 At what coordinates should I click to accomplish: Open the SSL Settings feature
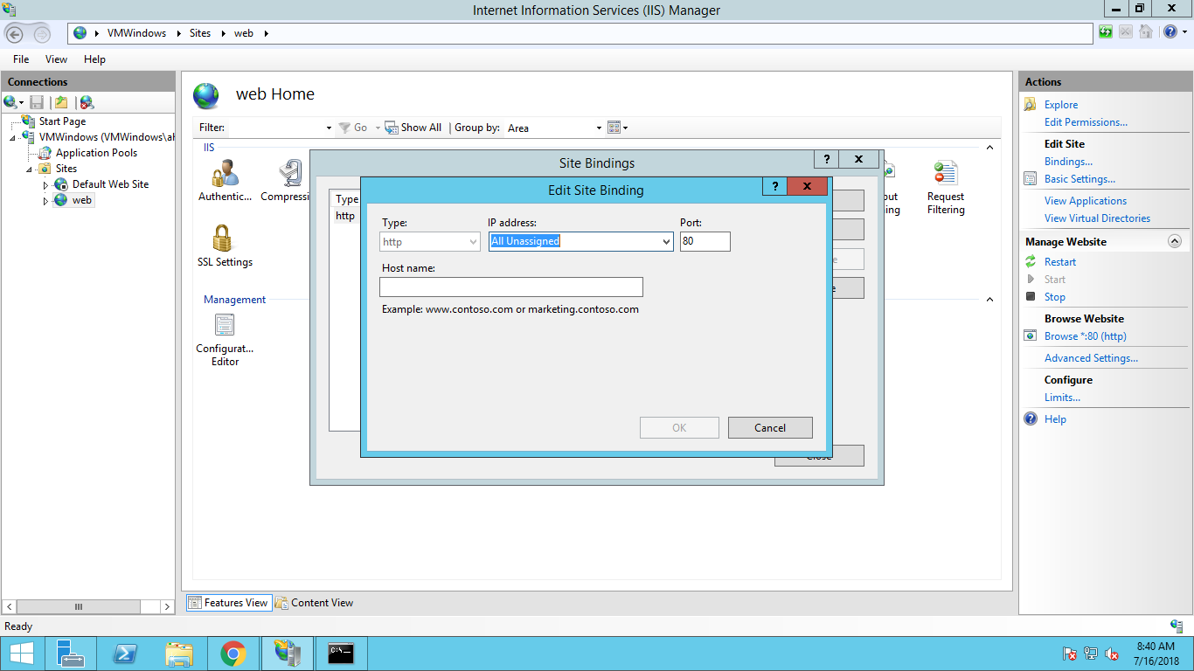[225, 246]
